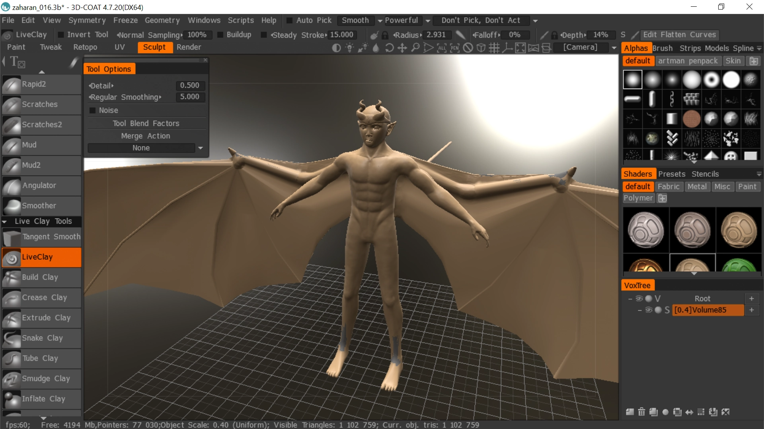This screenshot has height=429, width=764.
Task: Open the Geometry menu
Action: (162, 20)
